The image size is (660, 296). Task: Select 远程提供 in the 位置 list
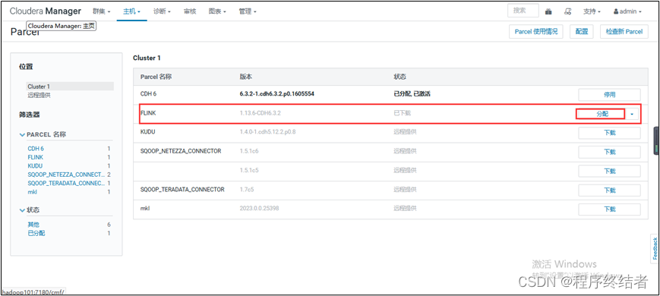coord(39,95)
